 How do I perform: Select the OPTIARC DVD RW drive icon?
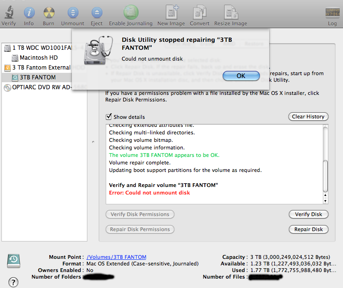[8, 87]
